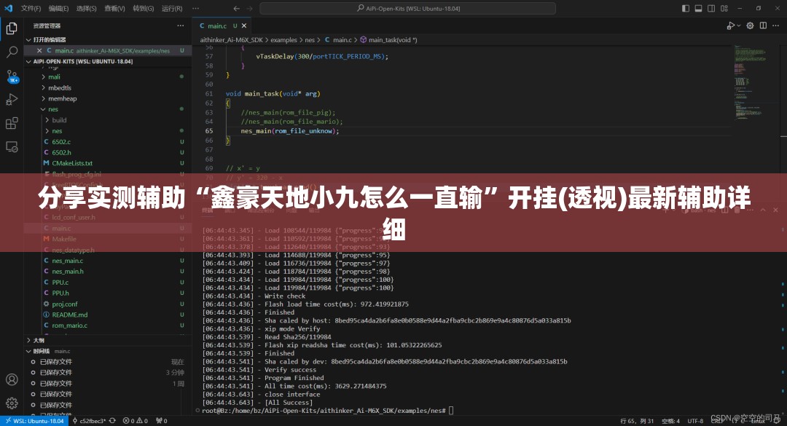Toggle the bottom panel layout icon
Screen dimensions: 787x426
pos(698,9)
